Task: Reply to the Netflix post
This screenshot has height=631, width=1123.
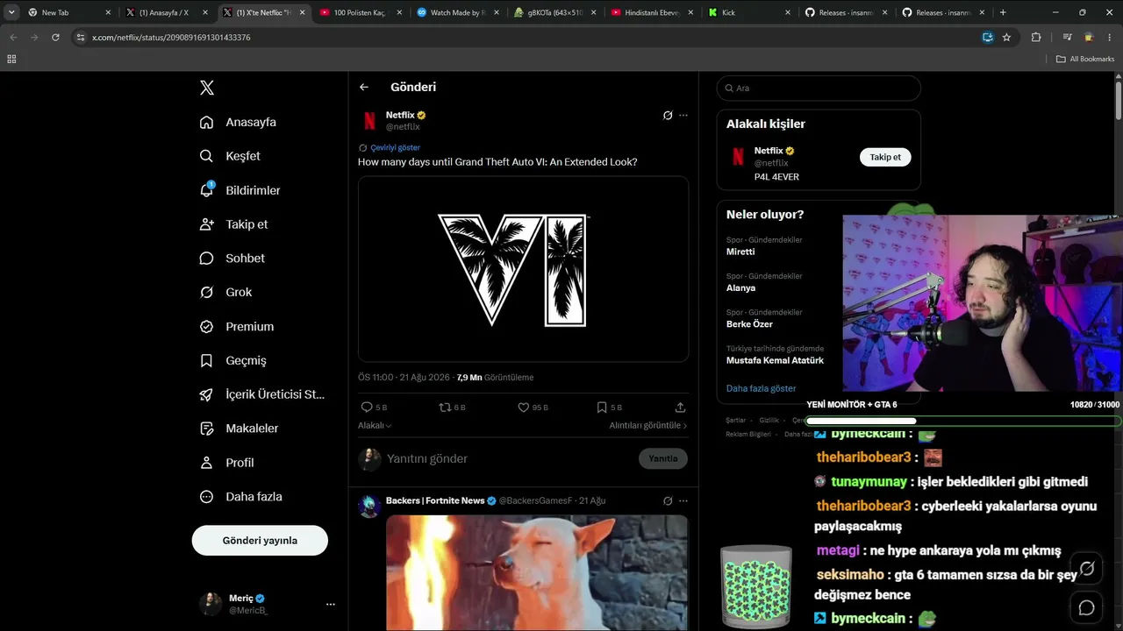Action: 374,408
